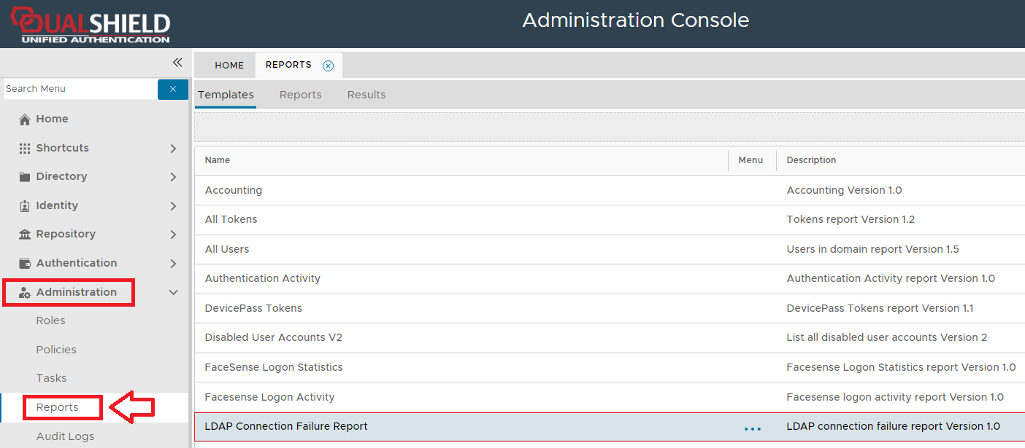Expand the Directory submenu arrow
1025x448 pixels.
[x=173, y=177]
